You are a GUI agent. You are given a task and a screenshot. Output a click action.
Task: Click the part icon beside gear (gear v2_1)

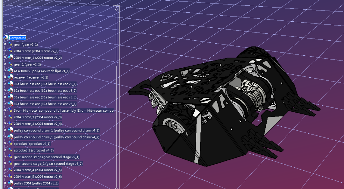[10, 44]
